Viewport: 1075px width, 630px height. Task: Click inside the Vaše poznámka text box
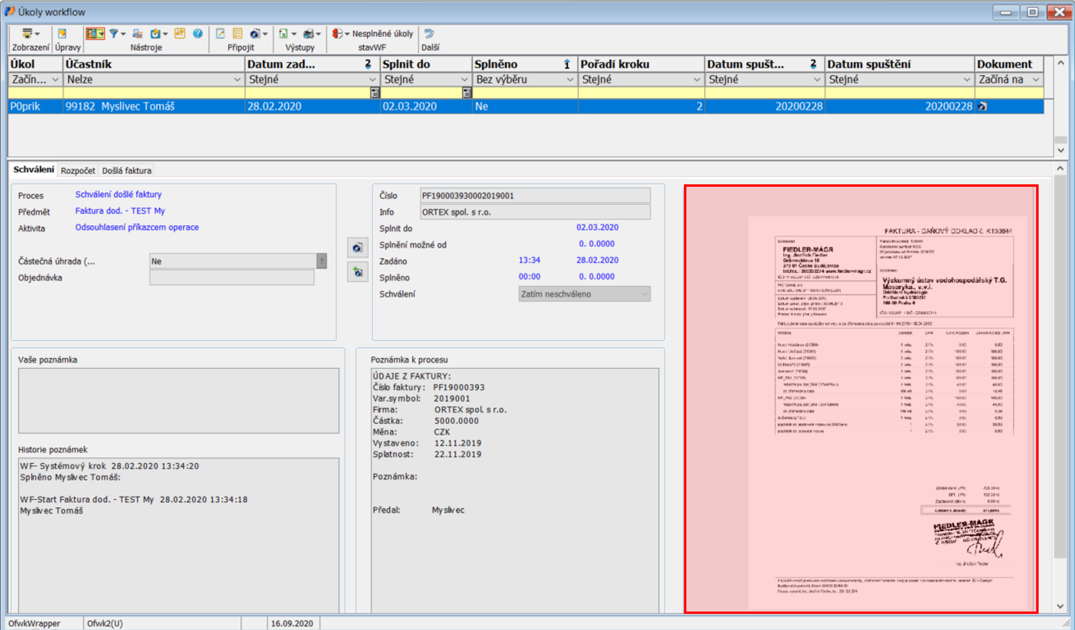coord(178,401)
